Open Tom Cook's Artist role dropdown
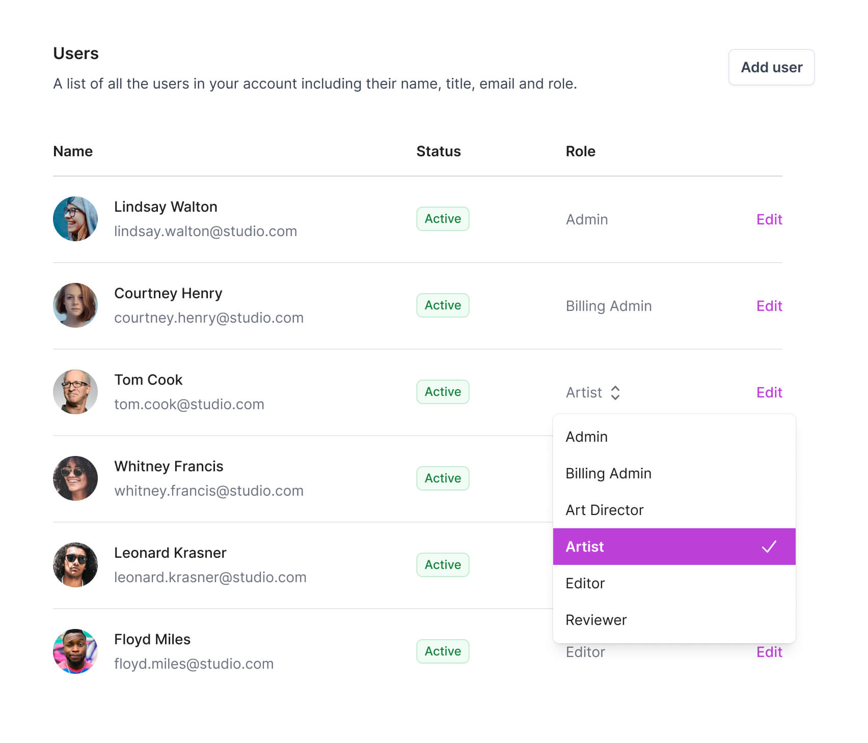Viewport: 868px width, 743px height. [x=592, y=392]
